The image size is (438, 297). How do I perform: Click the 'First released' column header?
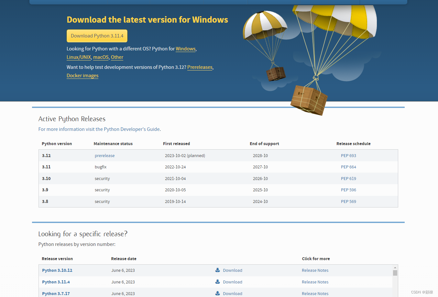point(176,144)
